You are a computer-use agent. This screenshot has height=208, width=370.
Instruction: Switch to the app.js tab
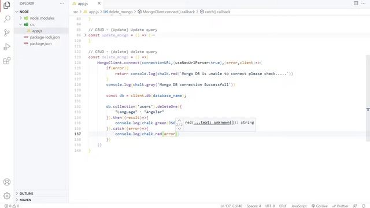click(83, 3)
